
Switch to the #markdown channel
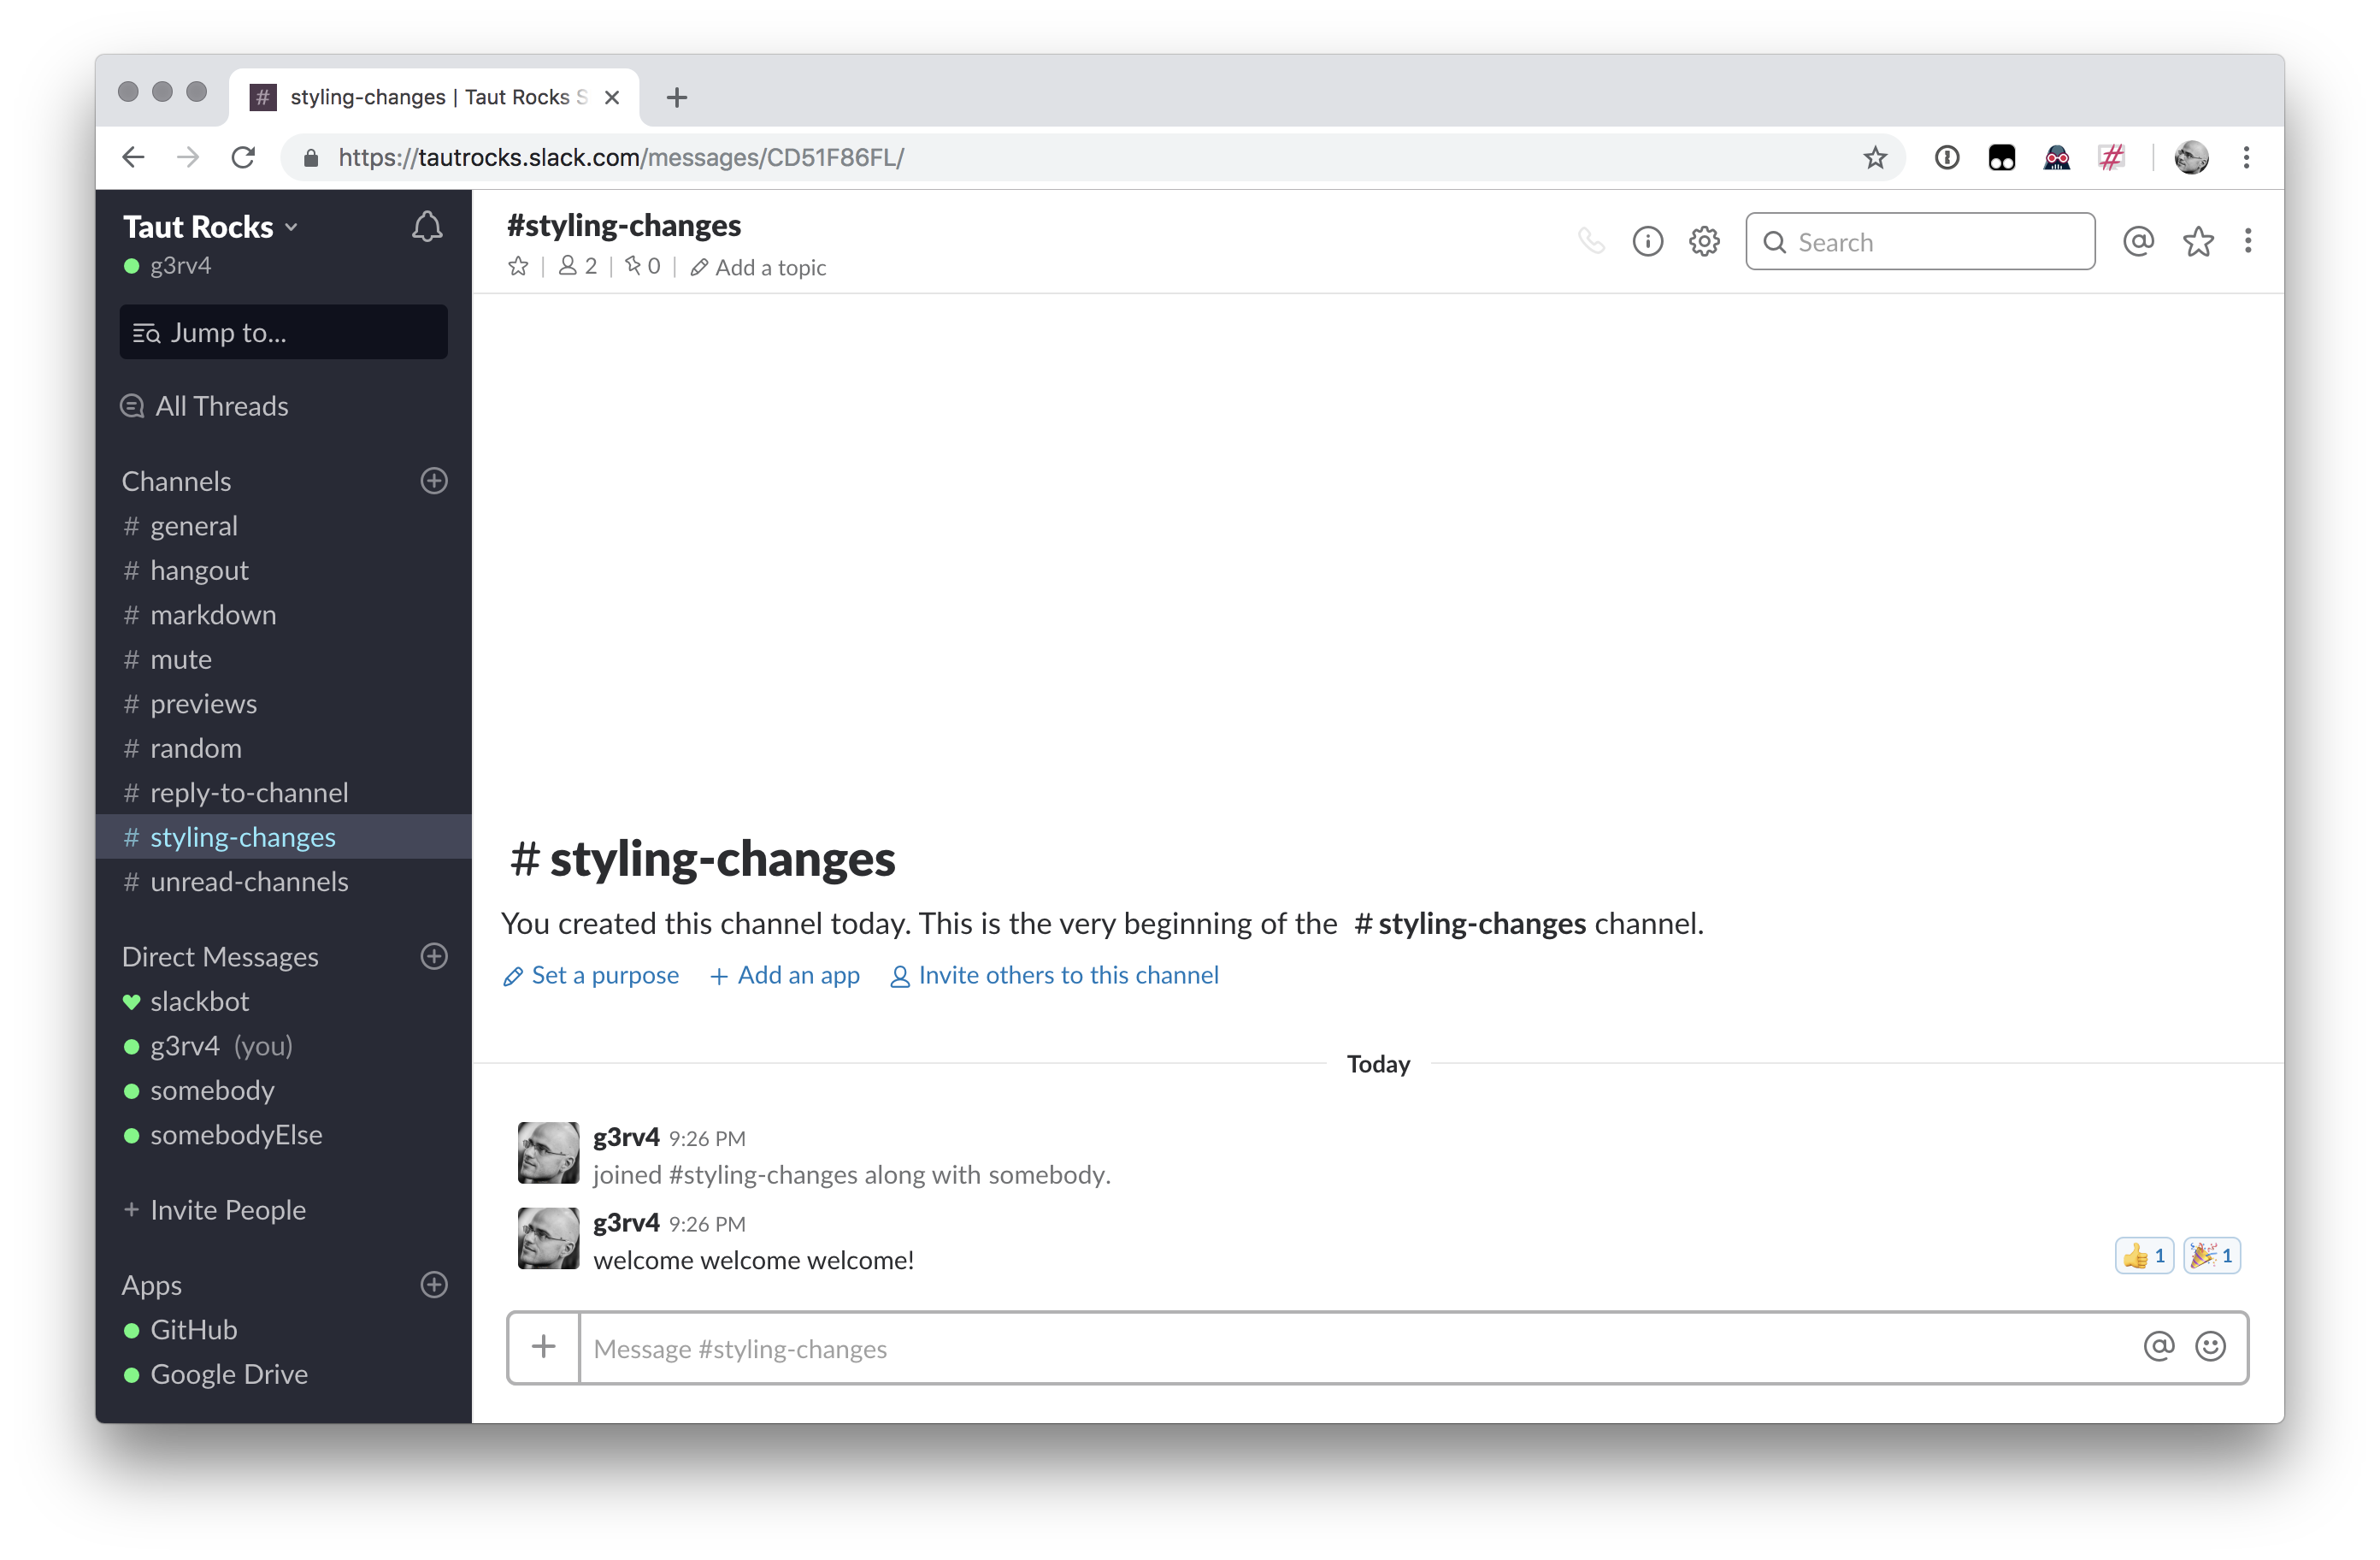pyautogui.click(x=284, y=616)
